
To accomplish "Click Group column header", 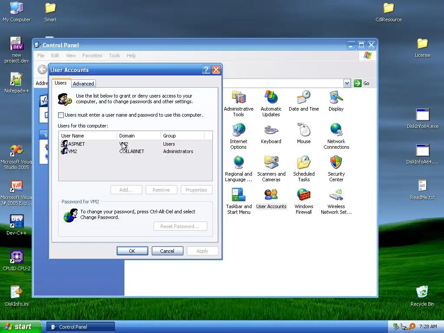I will (183, 136).
